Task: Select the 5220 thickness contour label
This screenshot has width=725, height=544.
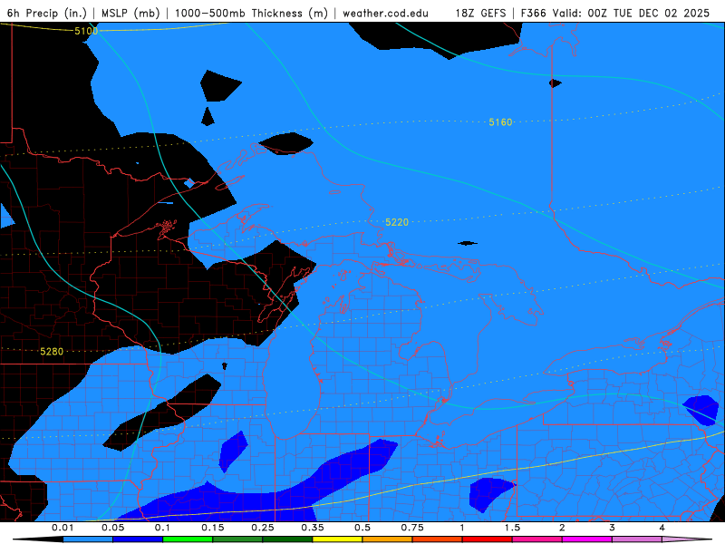Action: (x=397, y=222)
